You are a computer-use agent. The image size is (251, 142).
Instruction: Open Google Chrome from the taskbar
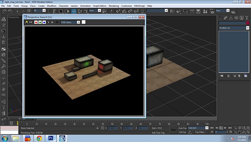click(x=39, y=138)
